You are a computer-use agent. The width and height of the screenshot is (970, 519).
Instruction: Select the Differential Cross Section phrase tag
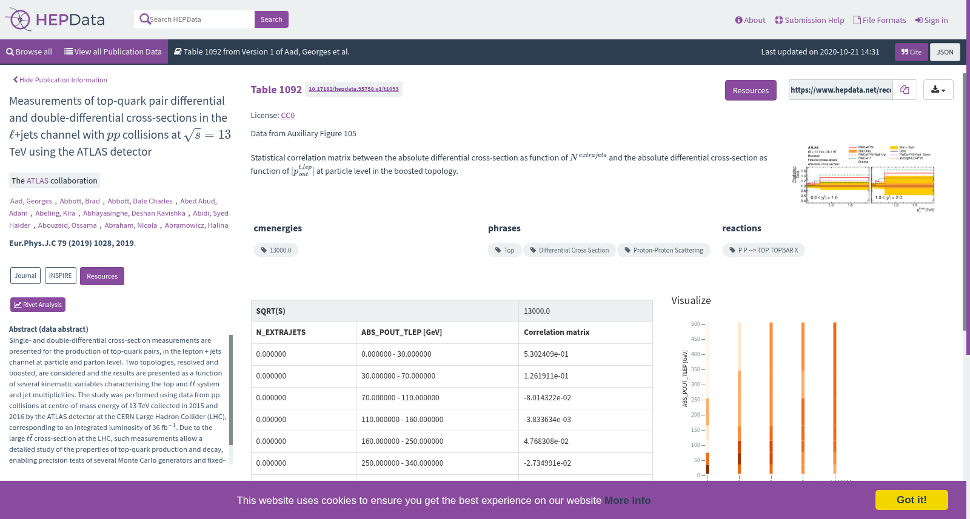point(569,250)
